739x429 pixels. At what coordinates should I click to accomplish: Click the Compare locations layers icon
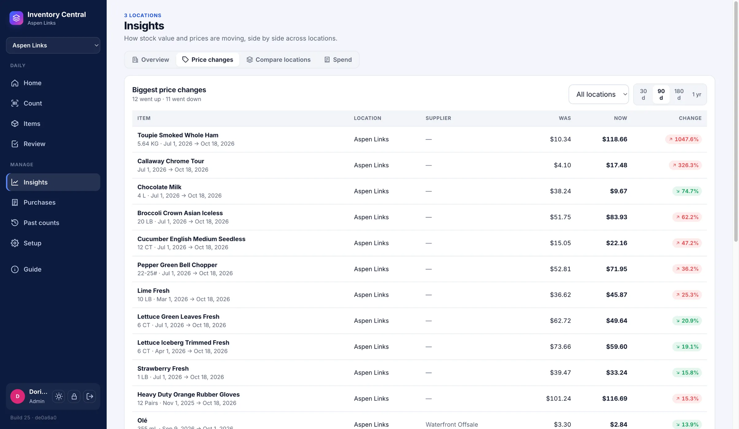249,59
